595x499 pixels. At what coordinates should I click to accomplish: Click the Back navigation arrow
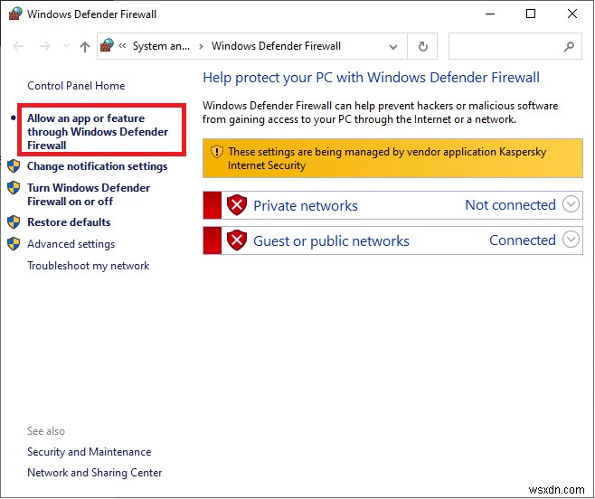[18, 46]
